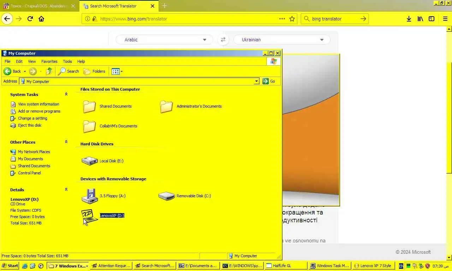
Task: Close the Search Microsoft Translator tab
Action: (152, 6)
